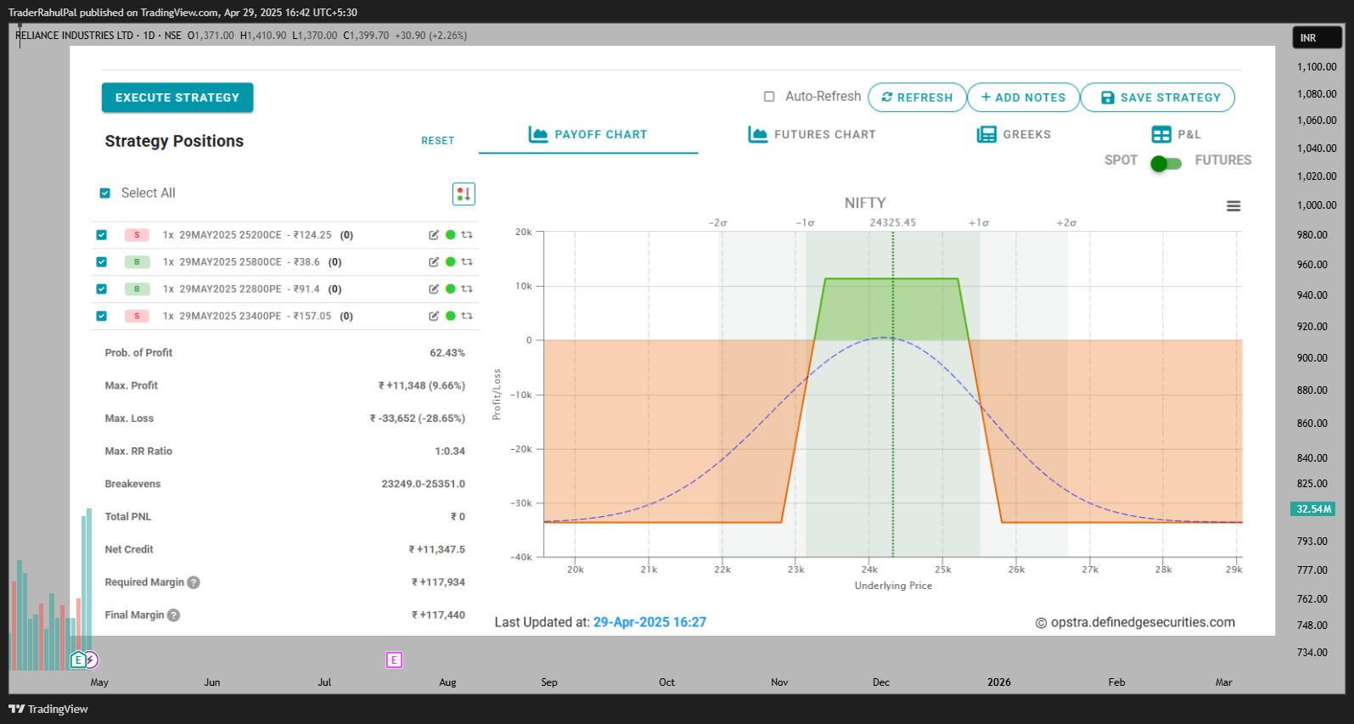Open the Greeks tab
The image size is (1354, 724).
(1014, 135)
